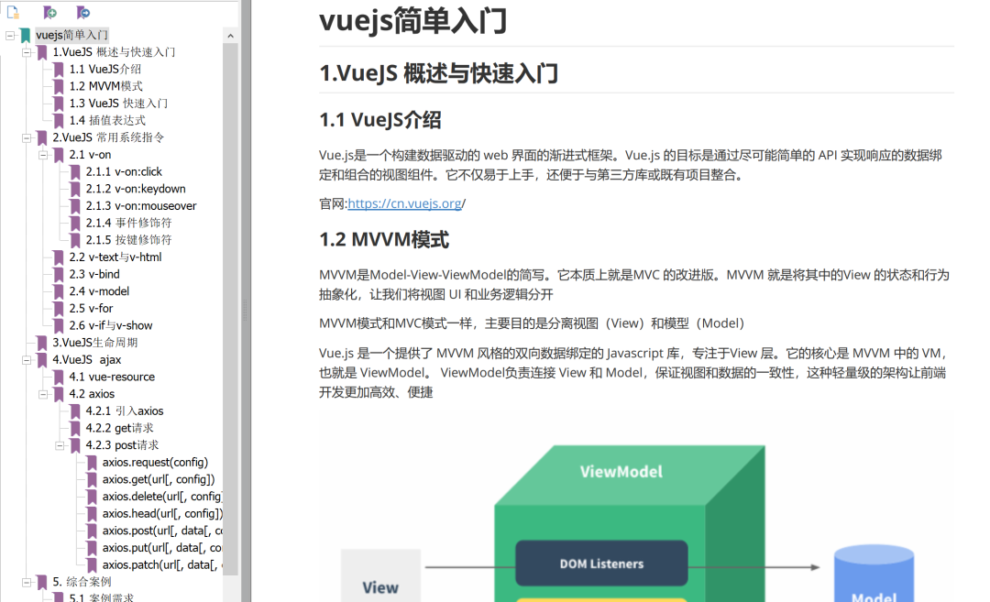
Task: Click the bookmark icon beside 5. 综合案例
Action: click(39, 582)
